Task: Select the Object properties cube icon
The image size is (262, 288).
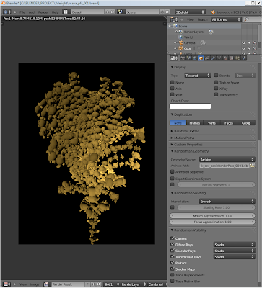Action: coord(201,58)
